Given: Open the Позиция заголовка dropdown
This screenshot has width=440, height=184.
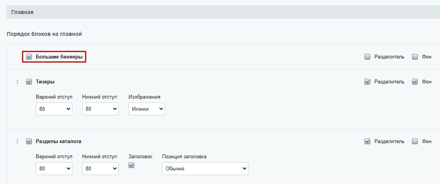Looking at the screenshot, I should [x=205, y=168].
